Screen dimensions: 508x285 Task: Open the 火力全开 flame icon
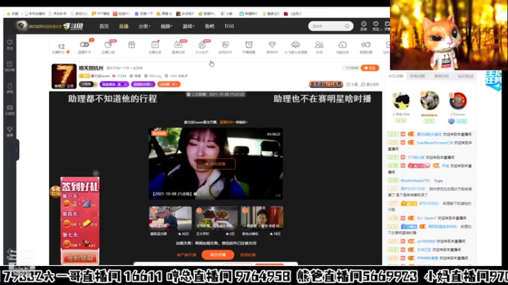202,47
